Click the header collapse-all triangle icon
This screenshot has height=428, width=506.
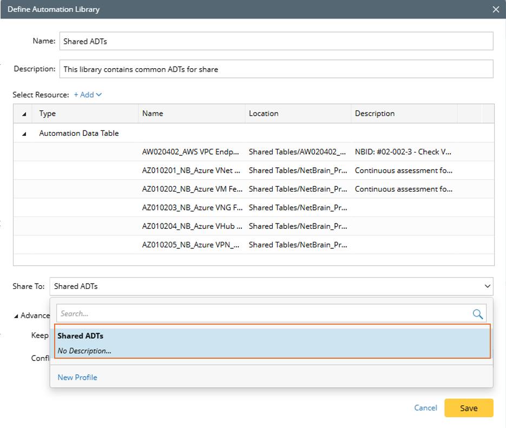coord(24,114)
